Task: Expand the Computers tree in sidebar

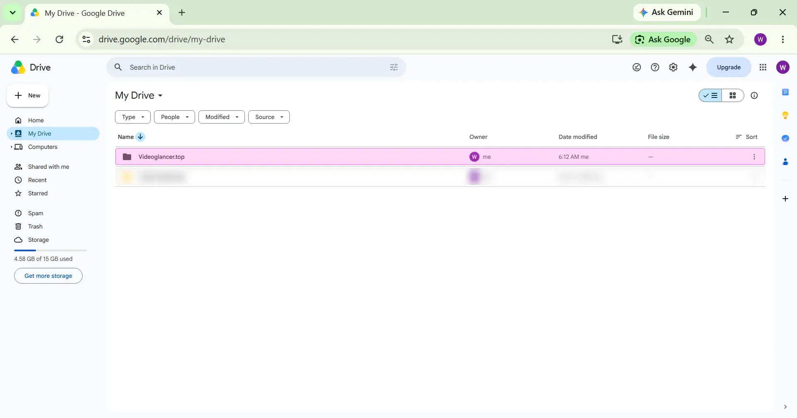Action: 11,147
